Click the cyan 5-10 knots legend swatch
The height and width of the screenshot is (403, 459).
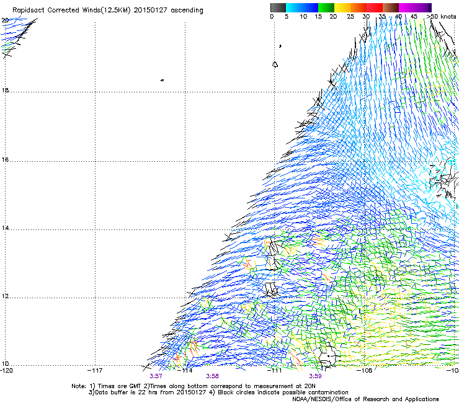click(x=293, y=7)
